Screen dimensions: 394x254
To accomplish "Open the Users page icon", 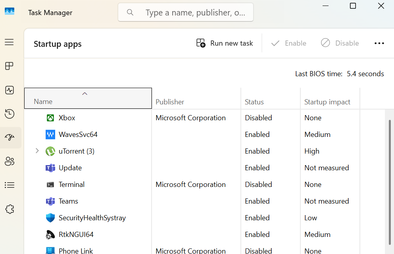I will coord(9,161).
